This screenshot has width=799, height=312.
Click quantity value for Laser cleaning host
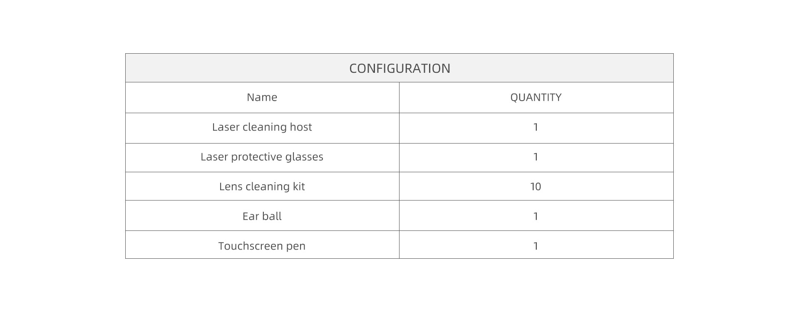(x=536, y=127)
